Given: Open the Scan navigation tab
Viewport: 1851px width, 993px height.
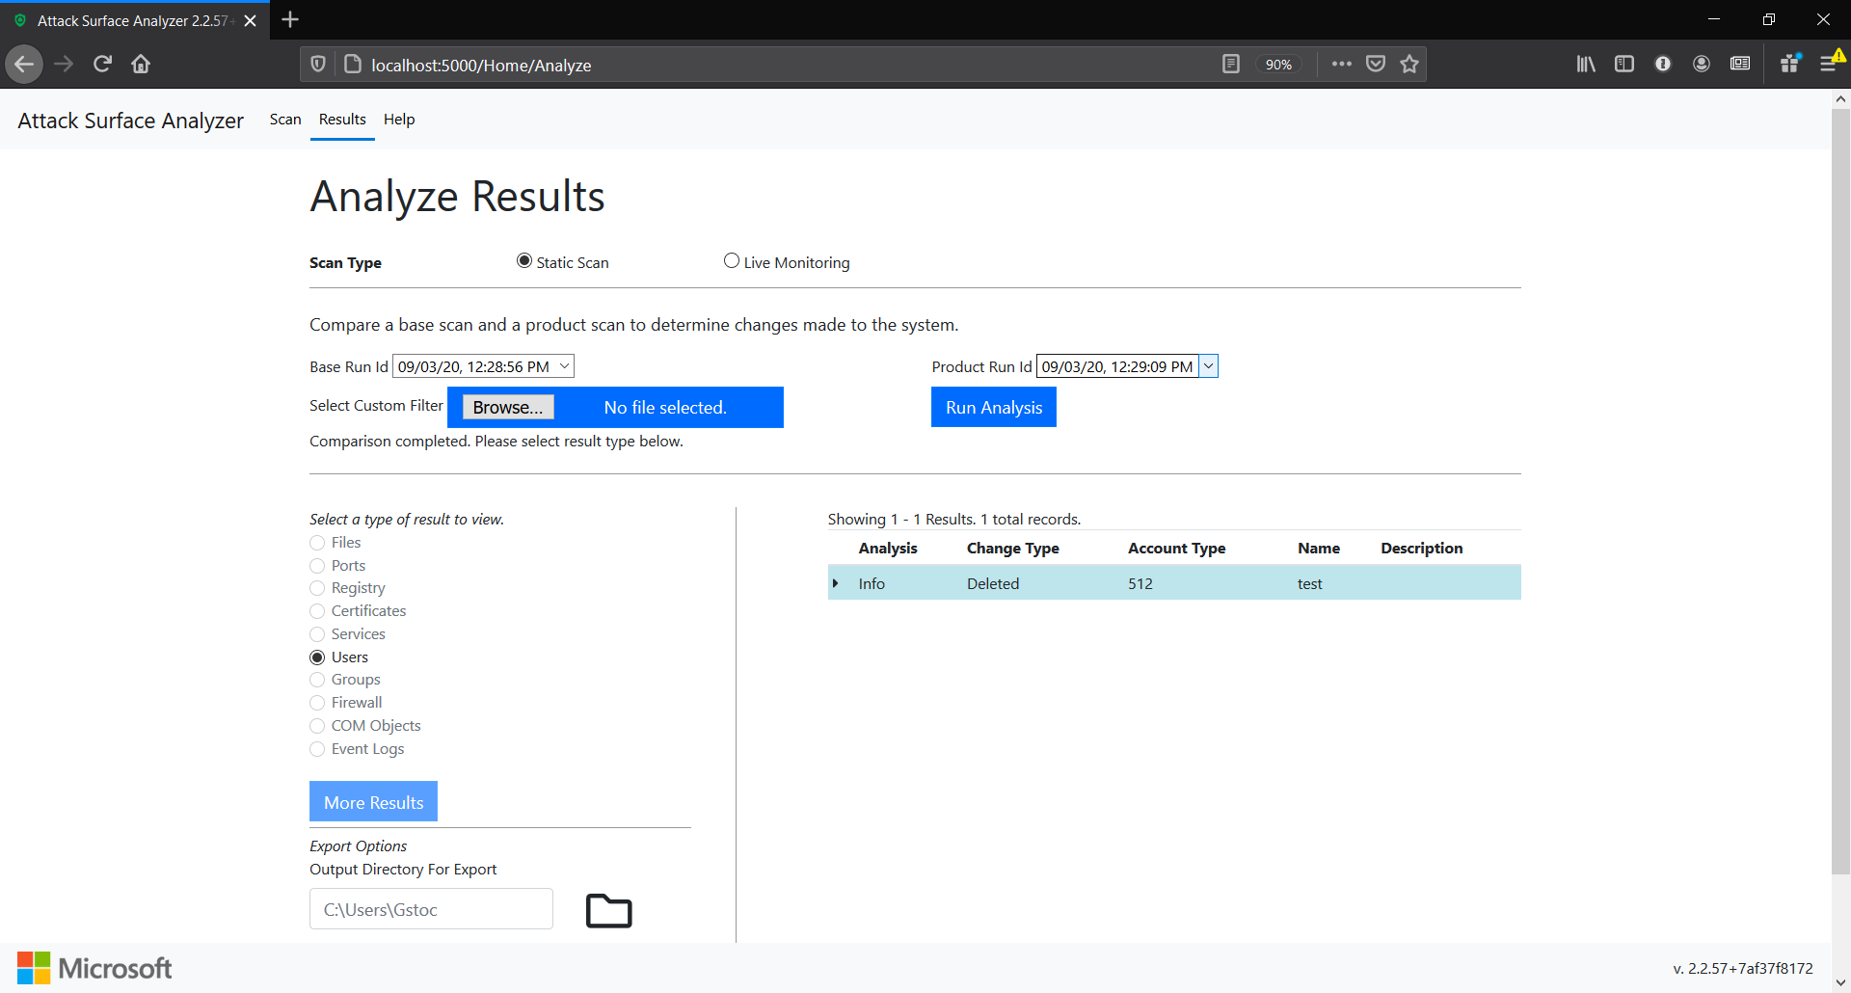Looking at the screenshot, I should coord(285,120).
